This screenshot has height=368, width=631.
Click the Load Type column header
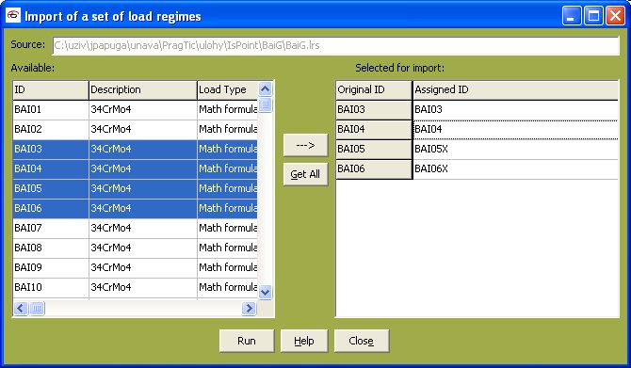[x=227, y=89]
